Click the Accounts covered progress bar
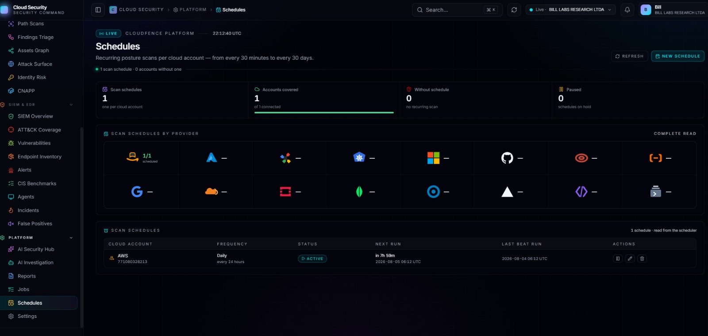Screen dimensions: 708x336 pos(324,113)
